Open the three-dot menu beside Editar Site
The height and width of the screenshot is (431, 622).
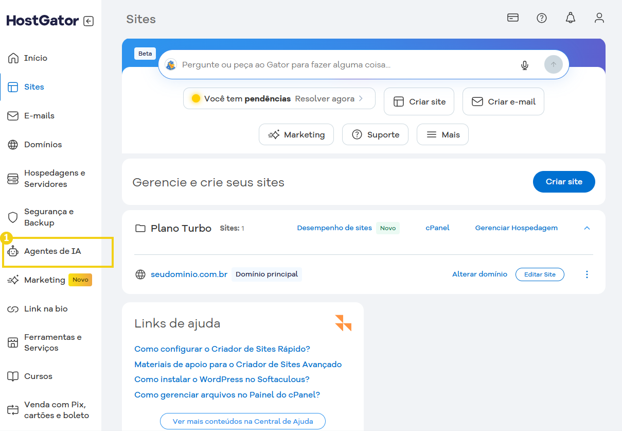587,274
